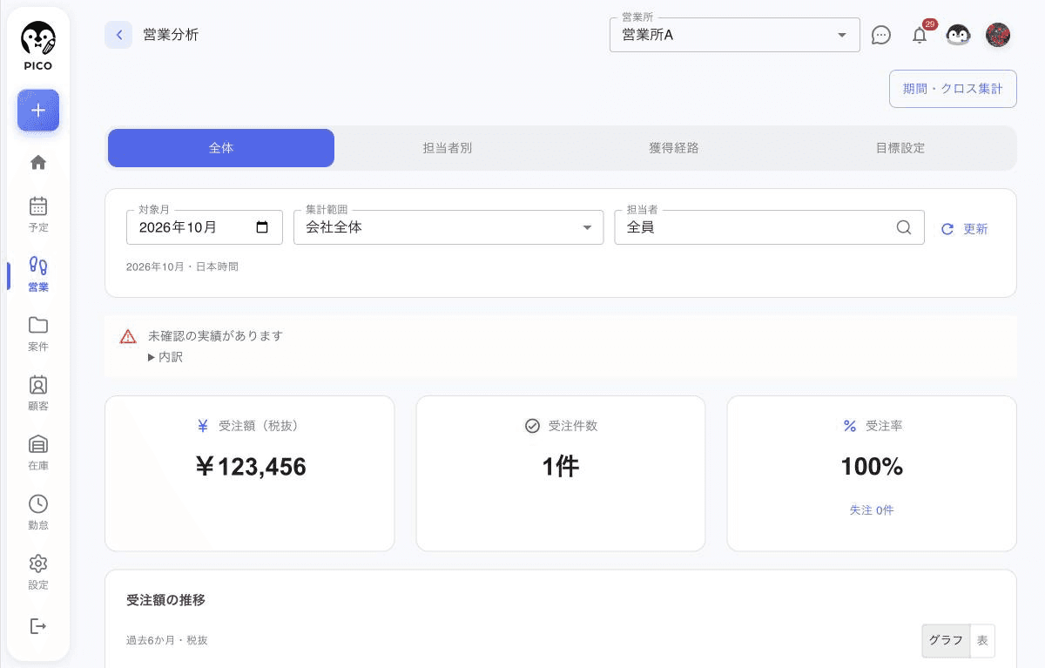The width and height of the screenshot is (1045, 668).
Task: Go to the home icon in sidebar
Action: (38, 163)
